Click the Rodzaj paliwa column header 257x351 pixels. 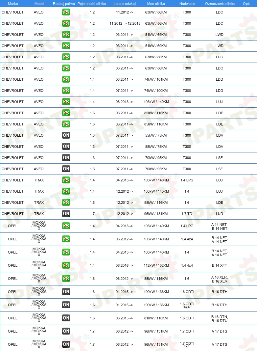point(64,4)
